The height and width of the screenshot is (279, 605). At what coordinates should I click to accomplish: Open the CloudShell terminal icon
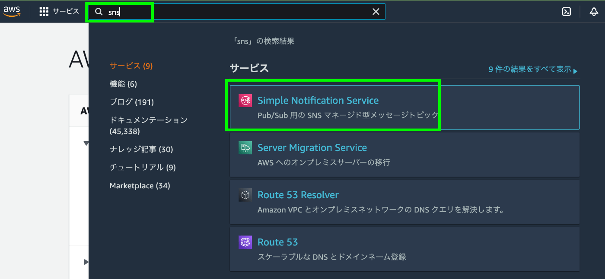[567, 12]
